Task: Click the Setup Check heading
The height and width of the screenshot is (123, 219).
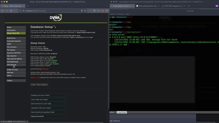Action: tap(38, 43)
